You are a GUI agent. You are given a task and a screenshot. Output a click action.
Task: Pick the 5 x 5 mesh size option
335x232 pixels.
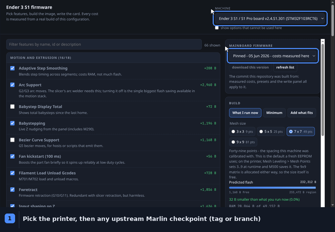coord(271,132)
